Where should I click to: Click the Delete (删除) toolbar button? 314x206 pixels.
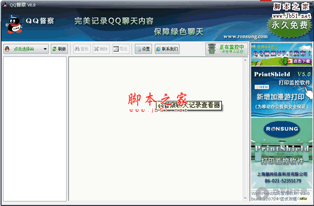pyautogui.click(x=102, y=49)
